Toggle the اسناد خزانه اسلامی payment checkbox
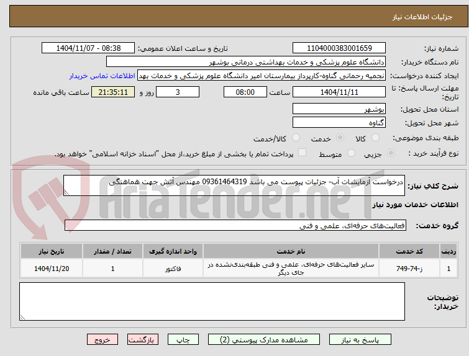469x356 pixels. [x=303, y=153]
